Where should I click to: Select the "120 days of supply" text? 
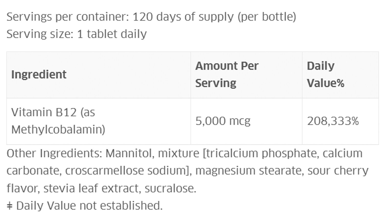[183, 17]
